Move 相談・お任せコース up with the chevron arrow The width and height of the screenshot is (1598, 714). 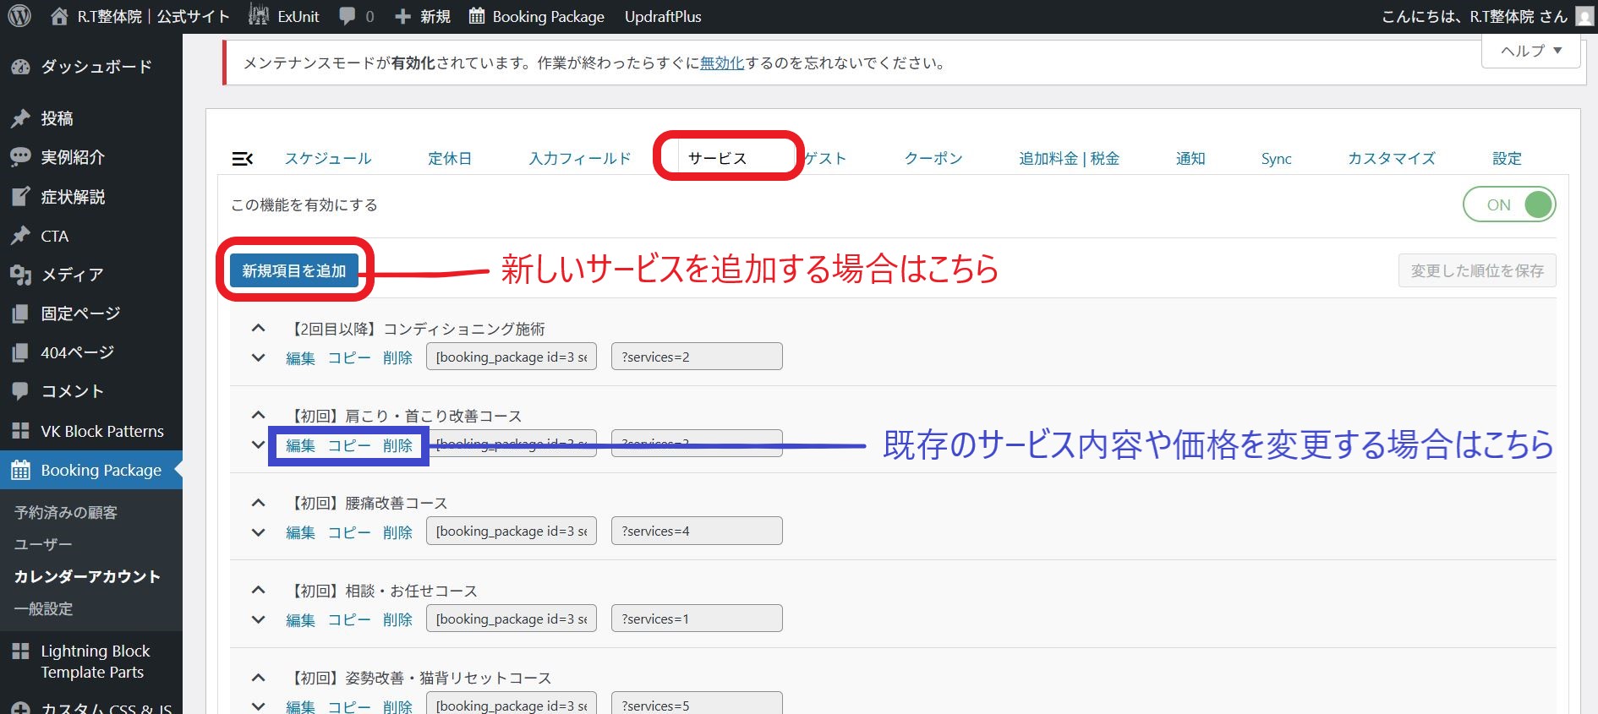pos(259,590)
